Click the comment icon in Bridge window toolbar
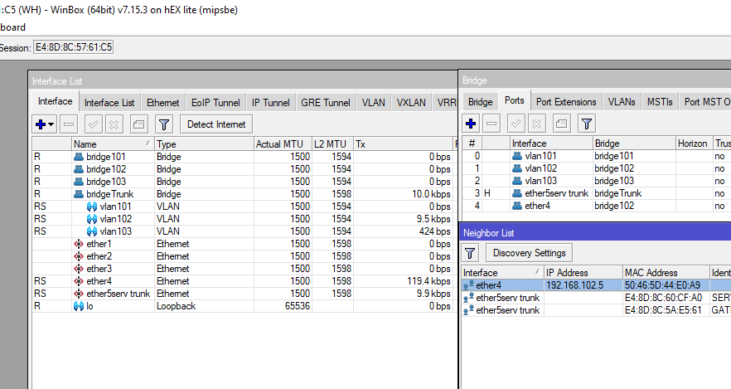Screen dimensions: 731x389 pos(562,124)
